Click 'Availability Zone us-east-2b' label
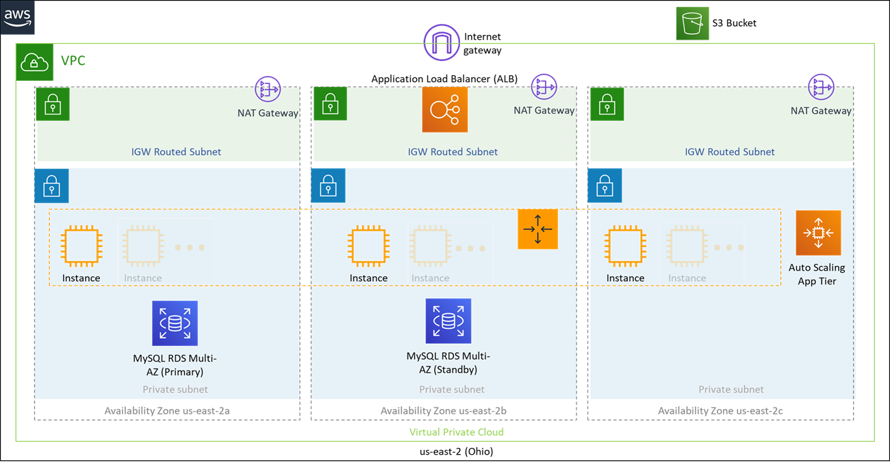Screen dimensions: 890x465 (444, 411)
